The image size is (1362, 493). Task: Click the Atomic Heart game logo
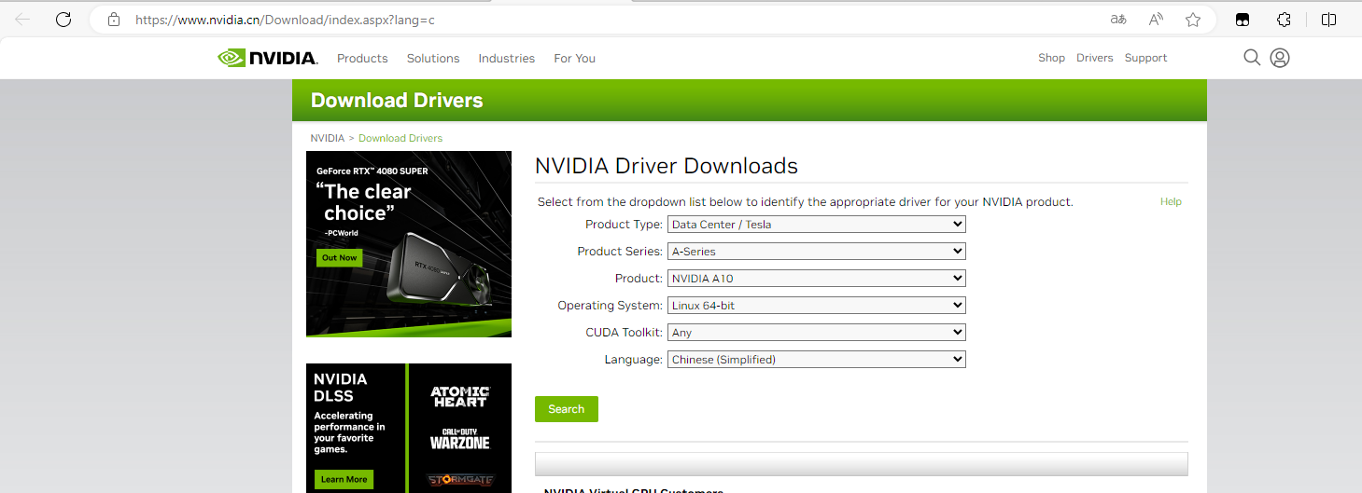point(460,396)
